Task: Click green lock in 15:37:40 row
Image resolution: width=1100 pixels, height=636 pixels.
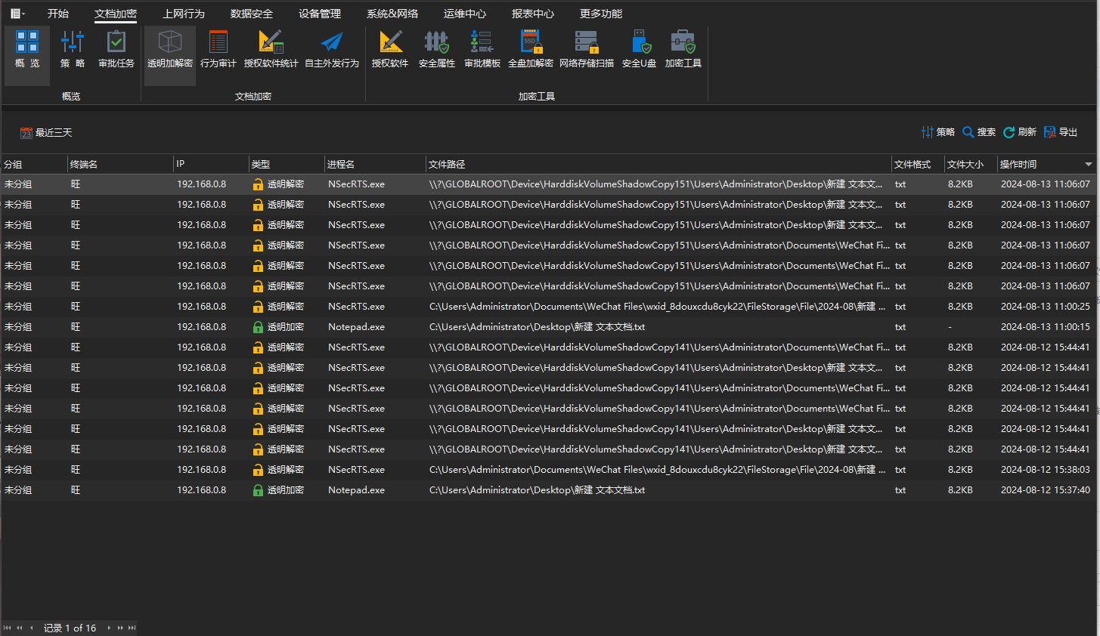Action: 258,490
